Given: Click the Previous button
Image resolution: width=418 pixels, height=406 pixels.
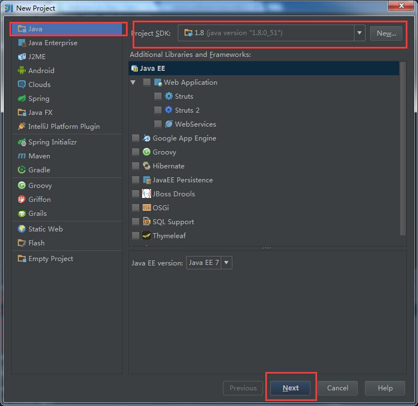Looking at the screenshot, I should pos(243,388).
